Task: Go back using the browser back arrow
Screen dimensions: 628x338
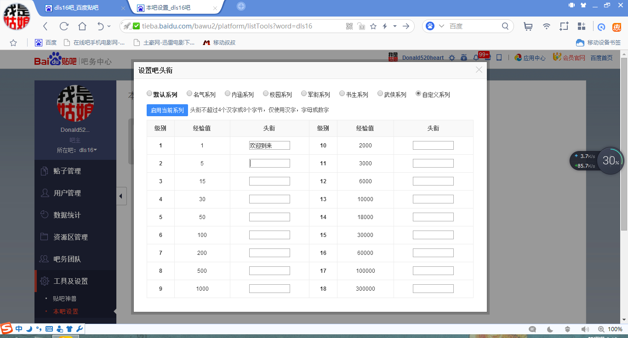Action: click(x=45, y=26)
